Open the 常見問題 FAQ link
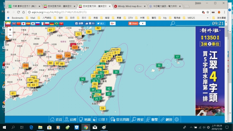Viewport: 233px width, 131px height. tap(120, 119)
